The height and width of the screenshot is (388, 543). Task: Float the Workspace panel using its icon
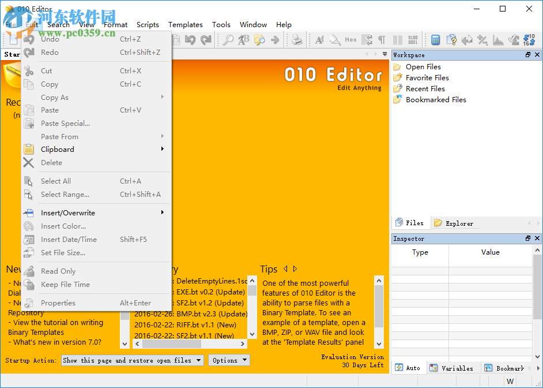click(527, 55)
